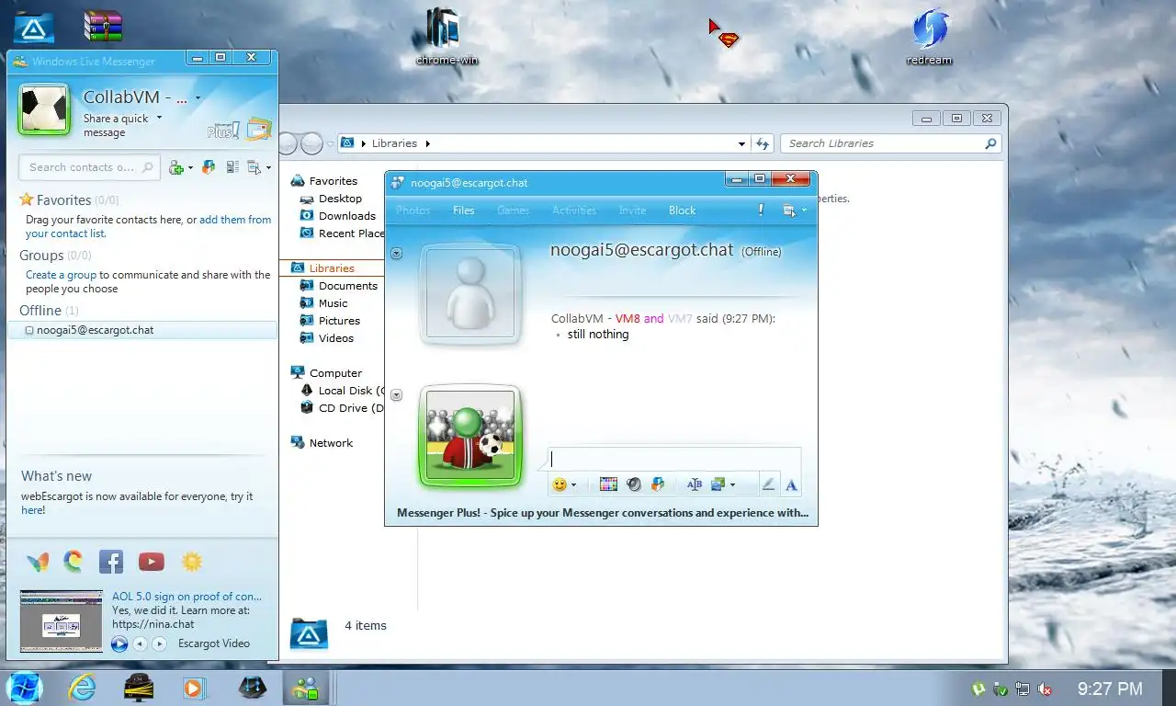Click the Messenger Plus! banner text in chat
The image size is (1176, 706).
tap(603, 513)
